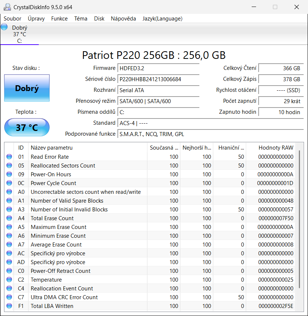Select the C: drive status orb at top
Viewport: 308px width, 316px height.
(x=4, y=27)
